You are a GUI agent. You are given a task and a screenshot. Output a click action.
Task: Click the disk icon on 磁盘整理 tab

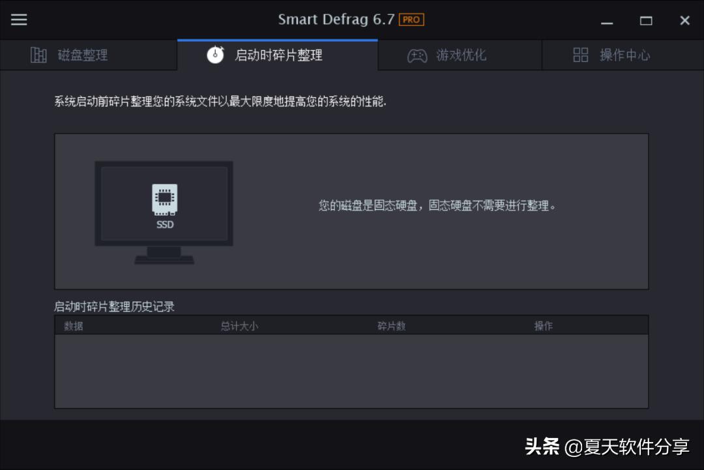tap(38, 55)
